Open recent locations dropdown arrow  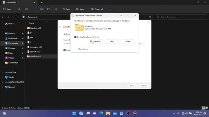(13, 17)
